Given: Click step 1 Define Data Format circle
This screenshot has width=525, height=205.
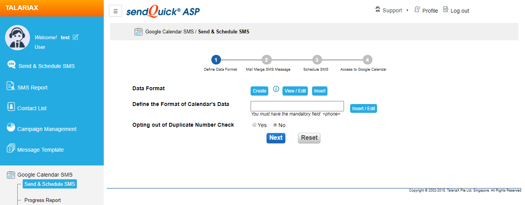Looking at the screenshot, I should tap(216, 60).
